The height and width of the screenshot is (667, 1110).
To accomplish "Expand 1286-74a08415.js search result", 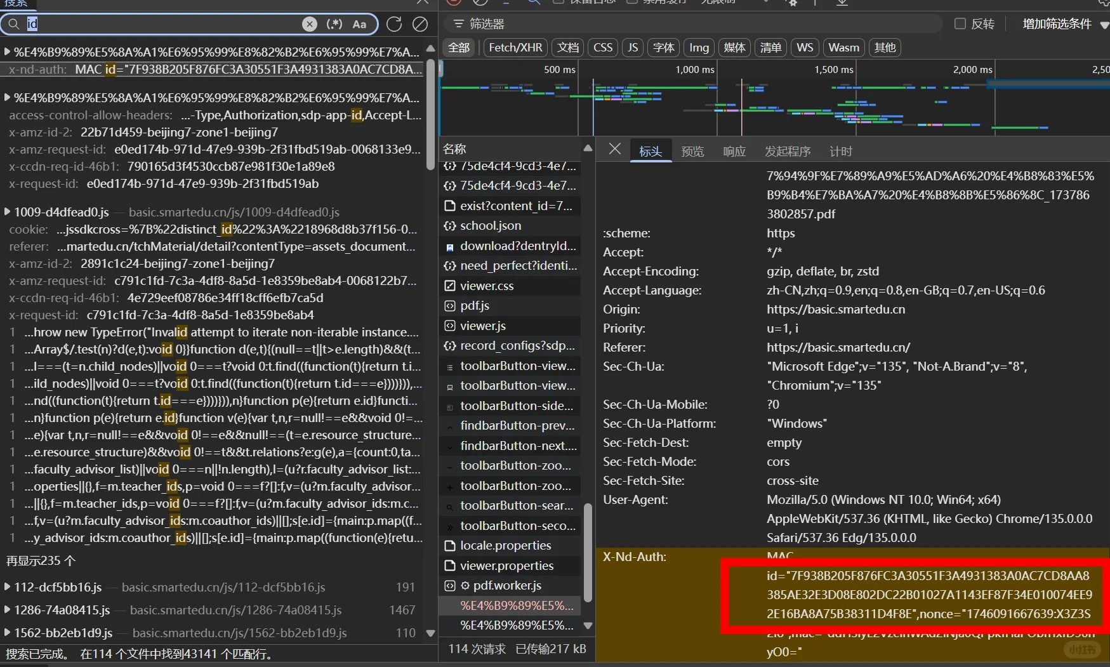I will (x=7, y=610).
